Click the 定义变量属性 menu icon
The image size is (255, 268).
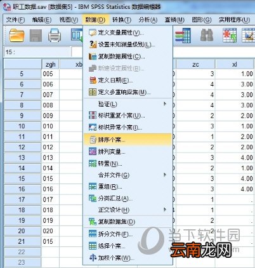(93, 32)
